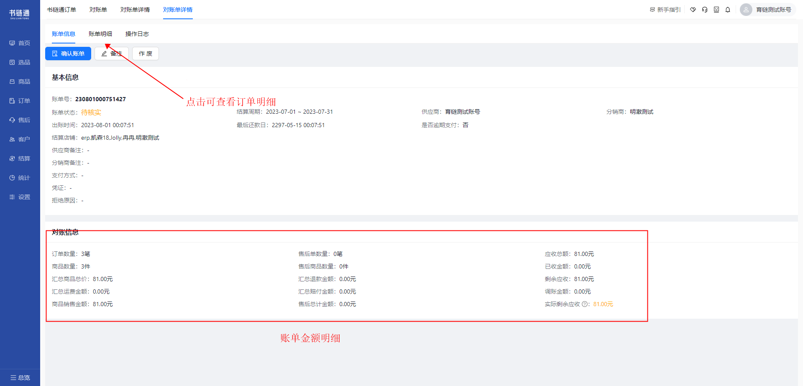The width and height of the screenshot is (803, 386).
Task: Open the 操作日志 tab
Action: click(137, 34)
